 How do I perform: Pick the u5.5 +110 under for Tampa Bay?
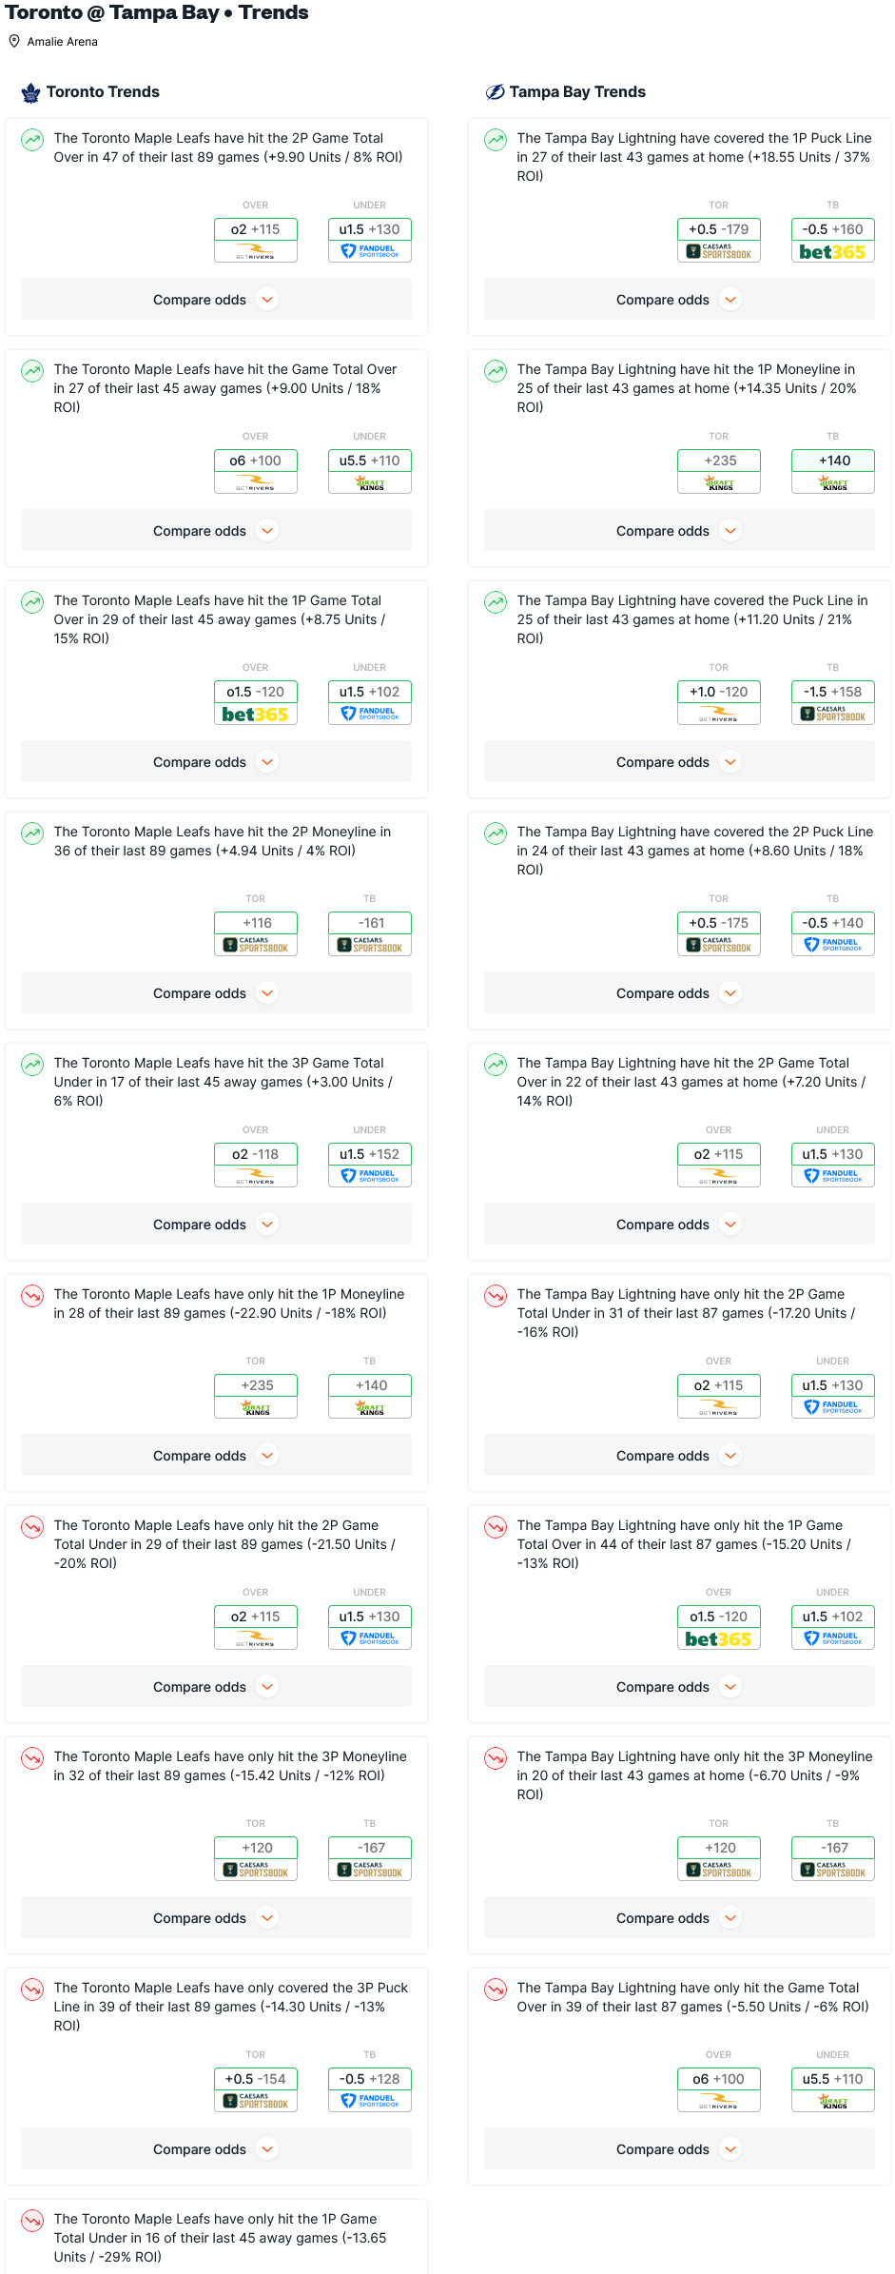pyautogui.click(x=832, y=2079)
